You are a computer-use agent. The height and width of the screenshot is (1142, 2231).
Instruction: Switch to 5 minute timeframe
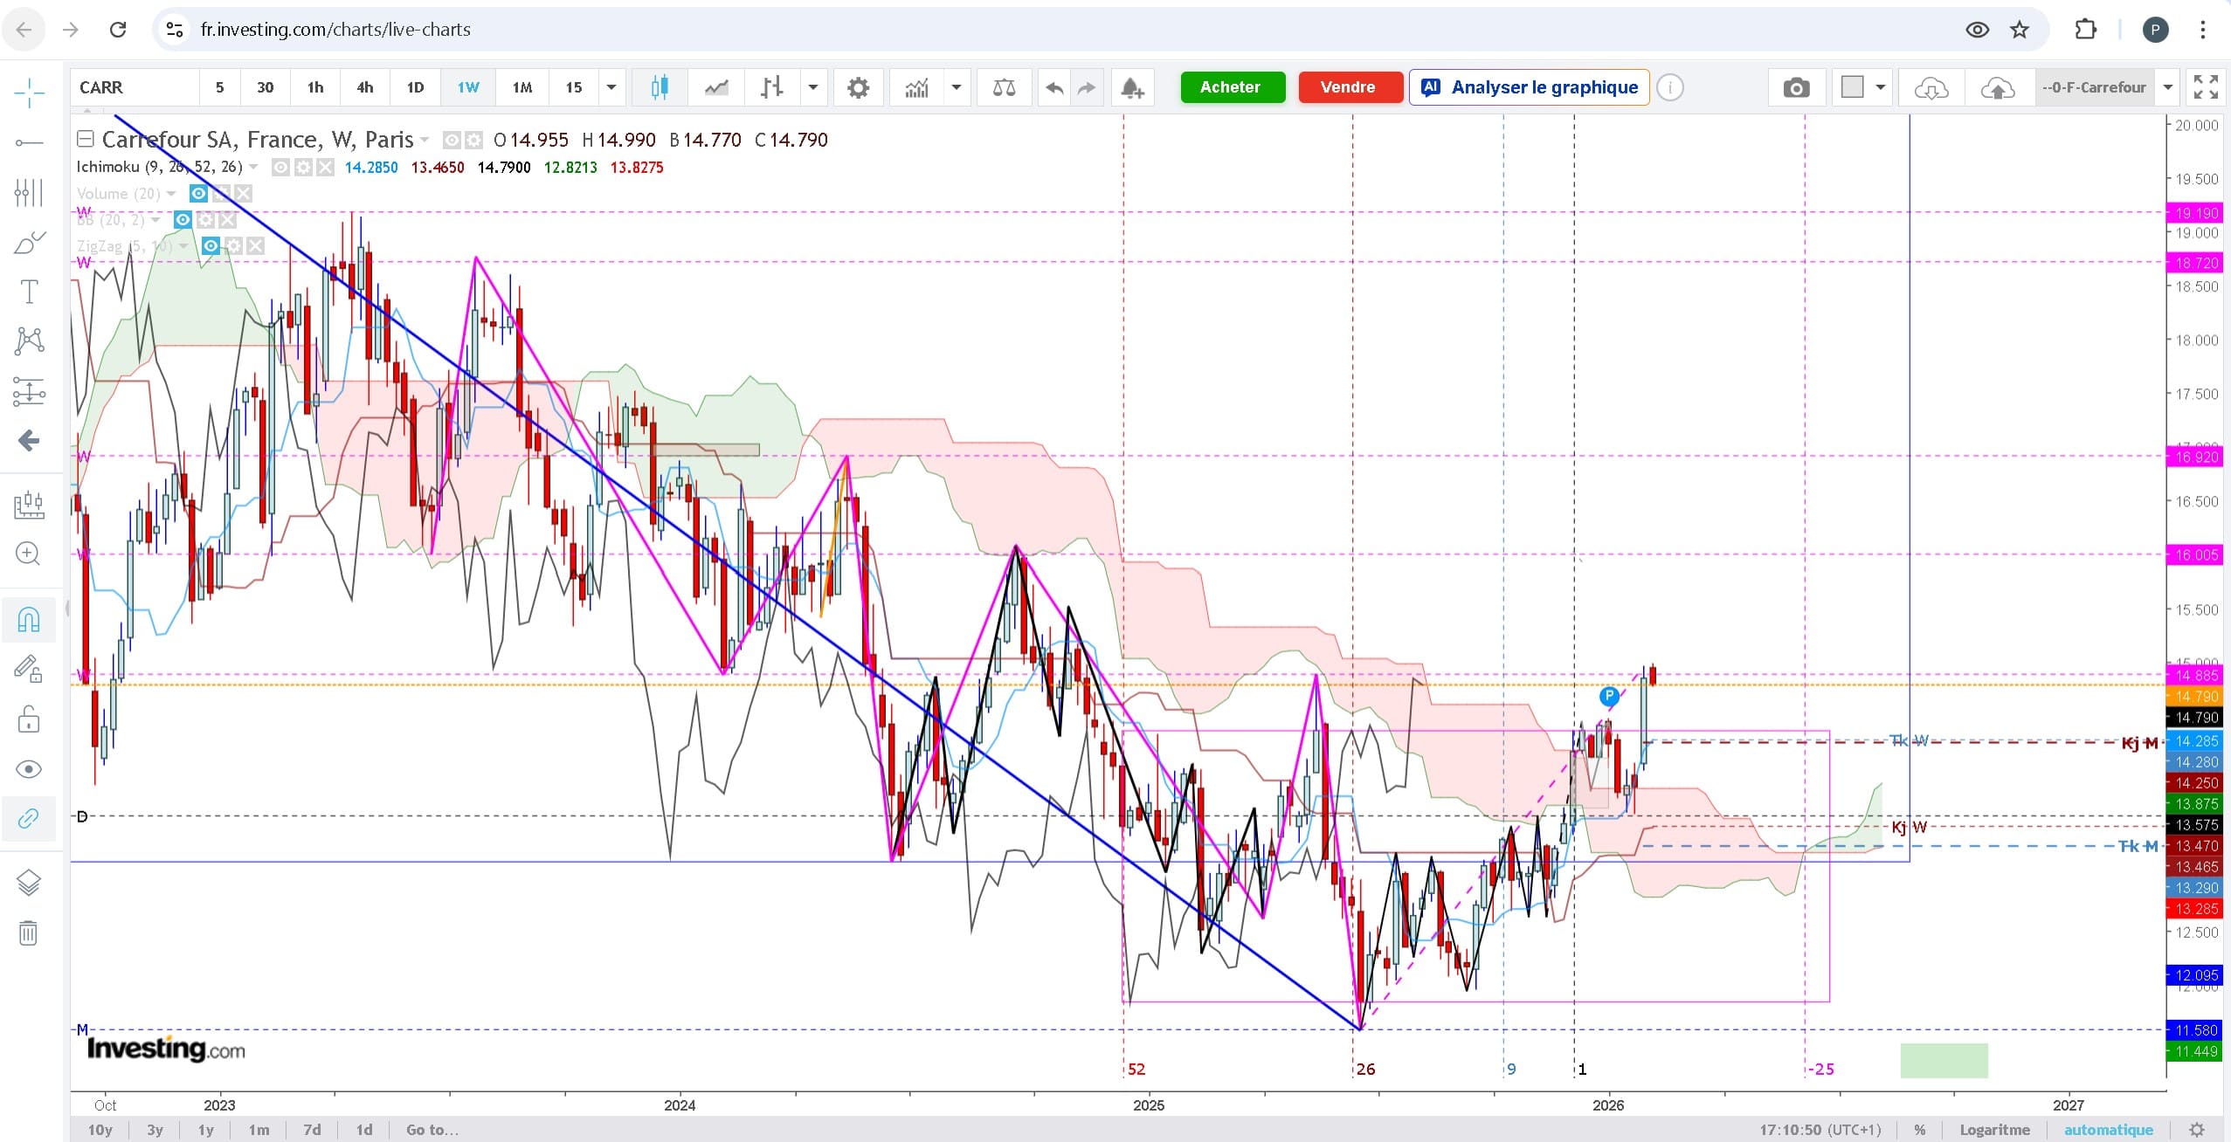pyautogui.click(x=220, y=87)
